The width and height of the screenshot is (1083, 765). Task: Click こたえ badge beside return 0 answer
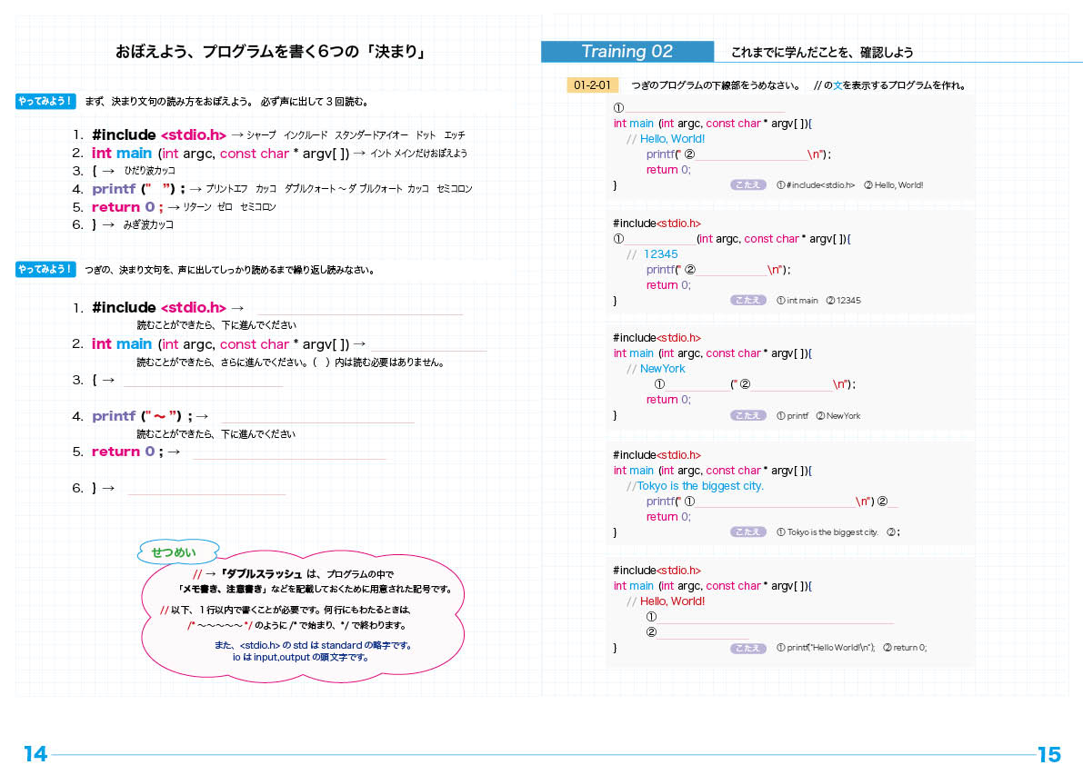pos(747,648)
